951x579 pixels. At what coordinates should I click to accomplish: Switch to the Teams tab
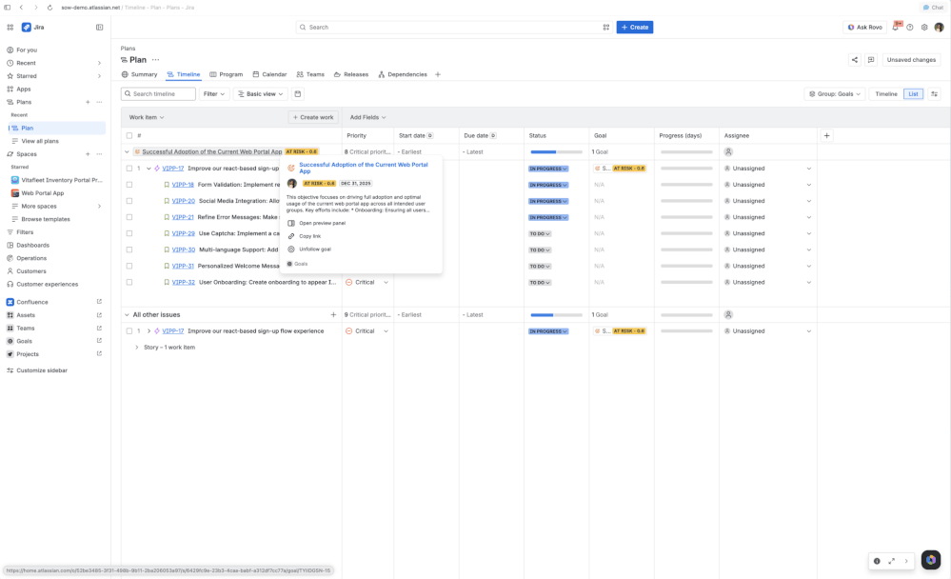click(x=310, y=74)
